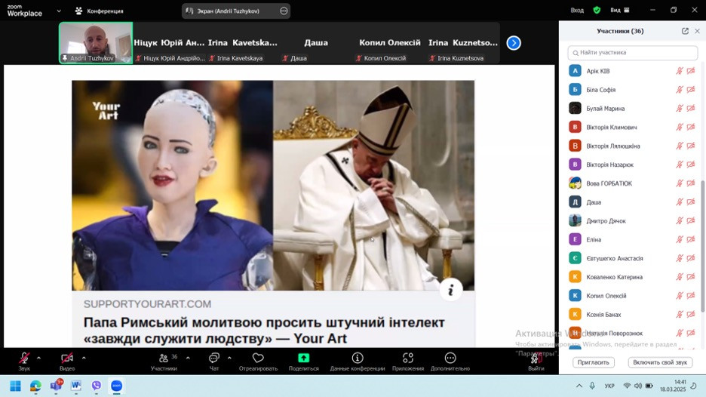Open the volume control in system tray
Image resolution: width=706 pixels, height=397 pixels.
[x=638, y=386]
